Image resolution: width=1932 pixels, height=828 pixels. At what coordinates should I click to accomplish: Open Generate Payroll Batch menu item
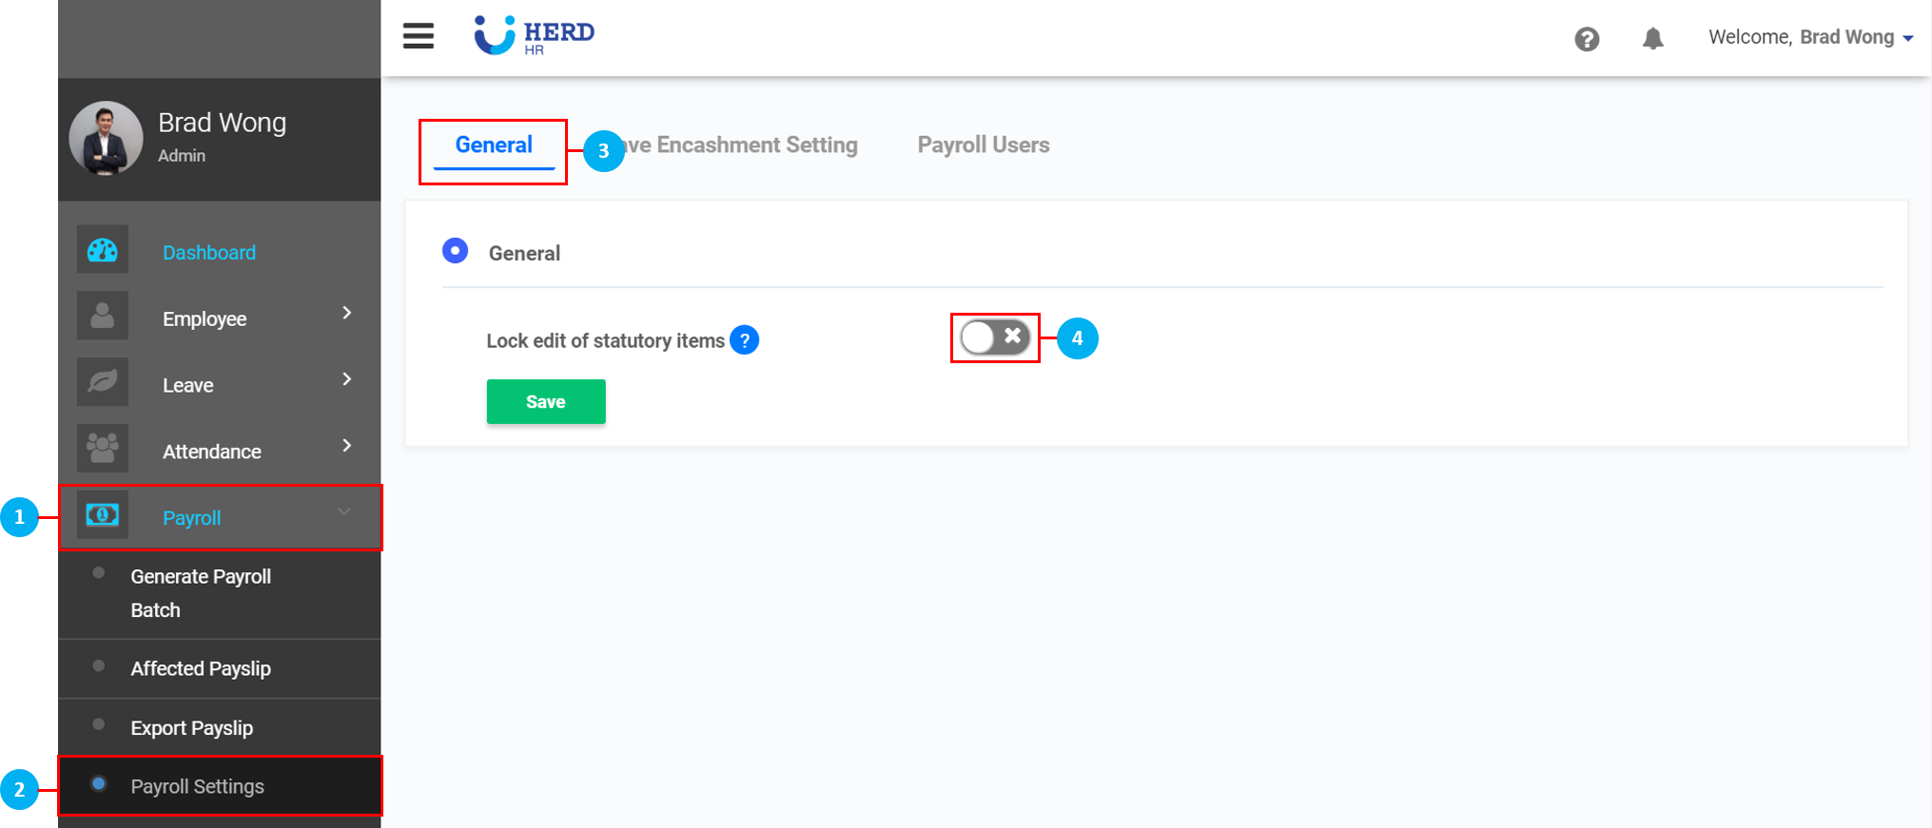tap(201, 593)
